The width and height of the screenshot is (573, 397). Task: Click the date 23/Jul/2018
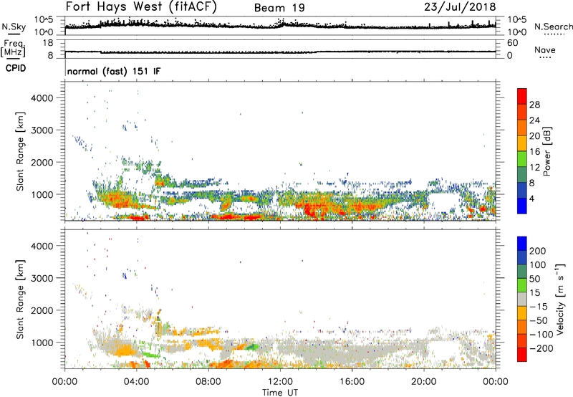(x=460, y=6)
